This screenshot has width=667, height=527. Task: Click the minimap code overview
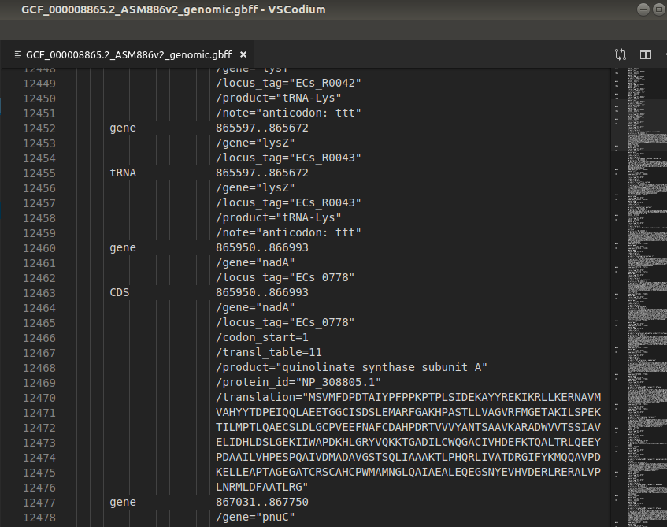(x=638, y=236)
